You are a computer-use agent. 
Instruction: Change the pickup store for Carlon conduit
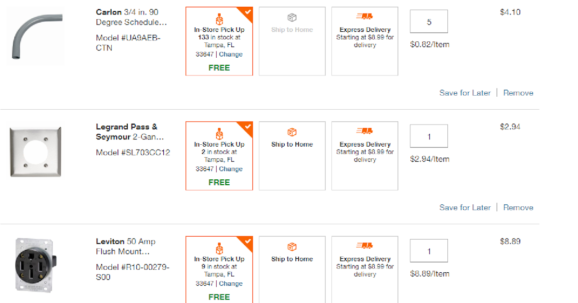pos(231,54)
